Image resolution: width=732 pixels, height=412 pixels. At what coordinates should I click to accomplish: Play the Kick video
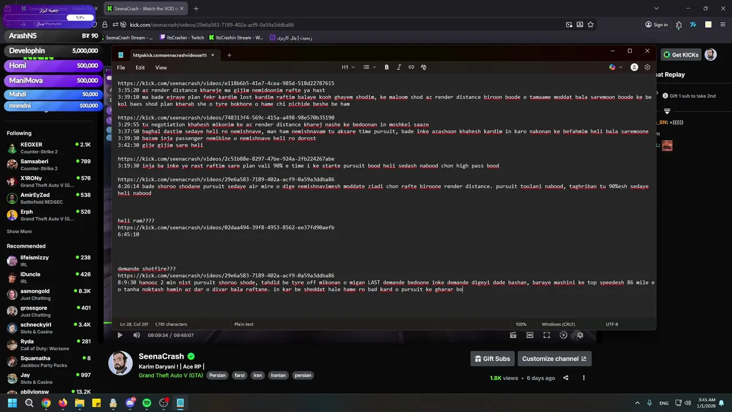(x=120, y=335)
